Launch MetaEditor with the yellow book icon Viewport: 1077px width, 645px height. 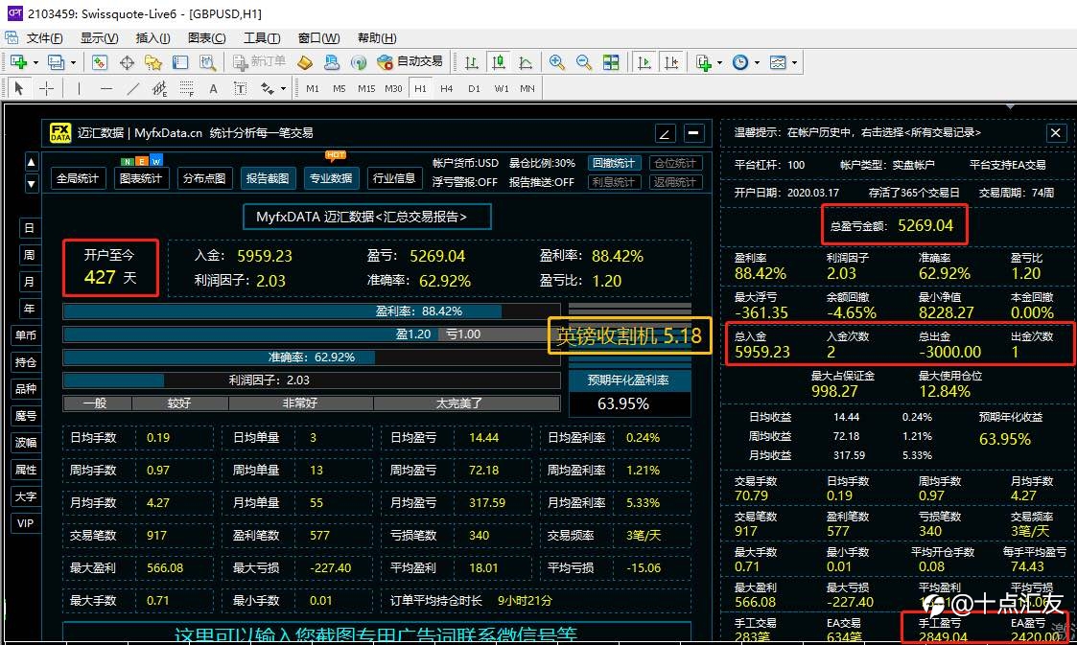coord(304,62)
